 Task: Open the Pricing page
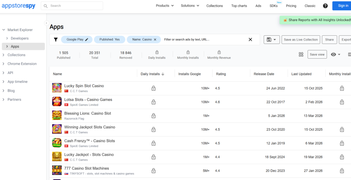291,6
